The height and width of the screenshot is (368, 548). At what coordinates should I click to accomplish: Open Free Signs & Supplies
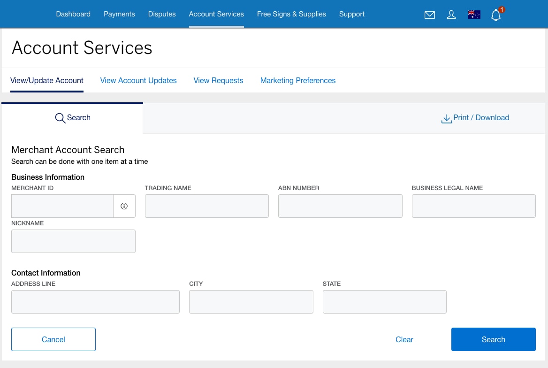tap(291, 14)
